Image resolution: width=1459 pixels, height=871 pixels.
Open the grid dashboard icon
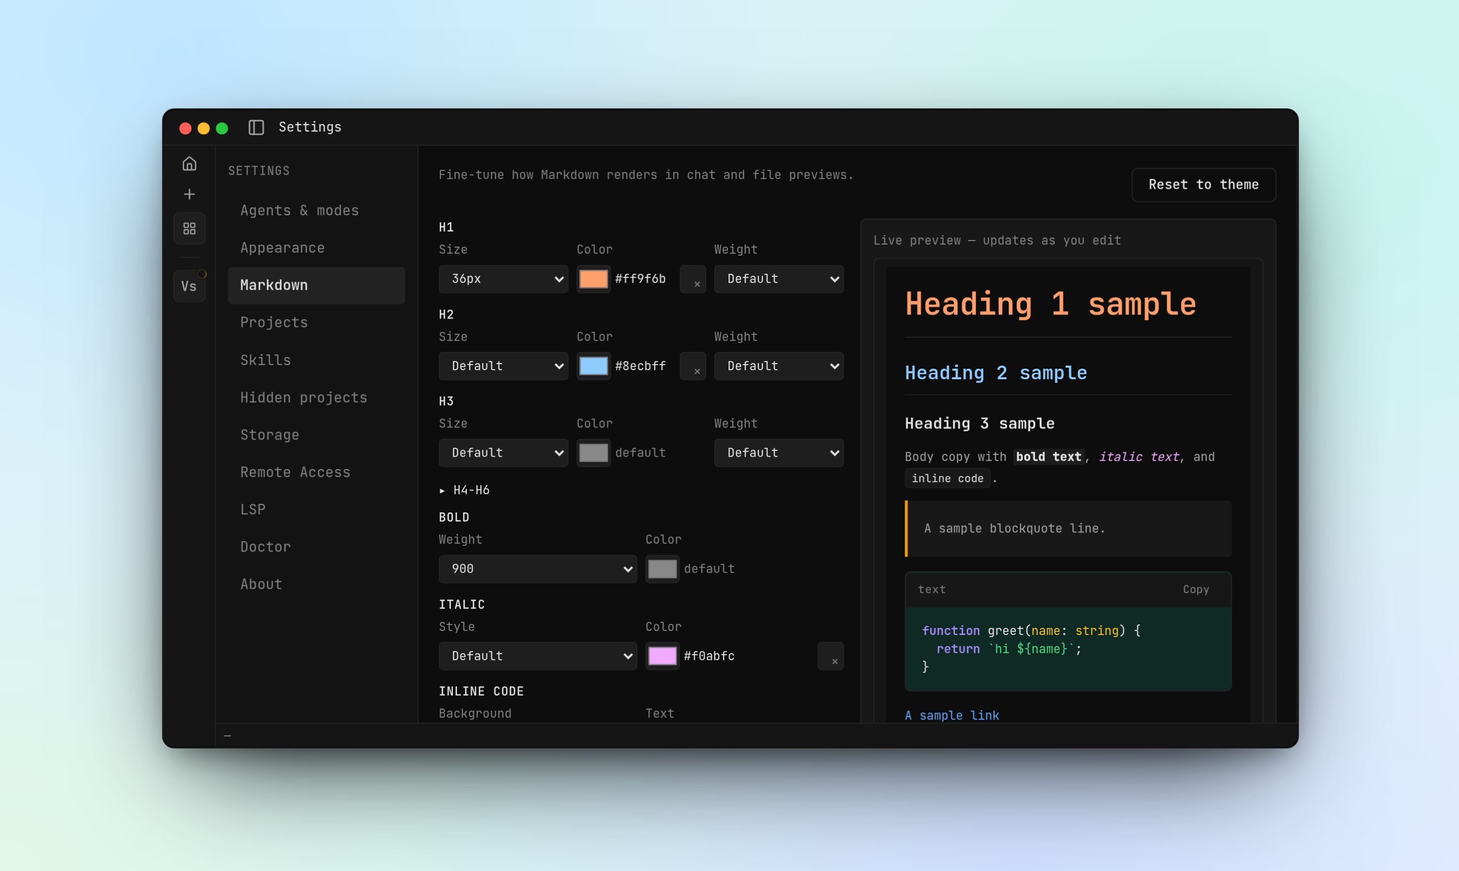pyautogui.click(x=189, y=228)
